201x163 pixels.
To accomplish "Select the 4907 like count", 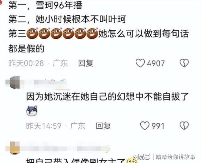I will (x=156, y=63).
